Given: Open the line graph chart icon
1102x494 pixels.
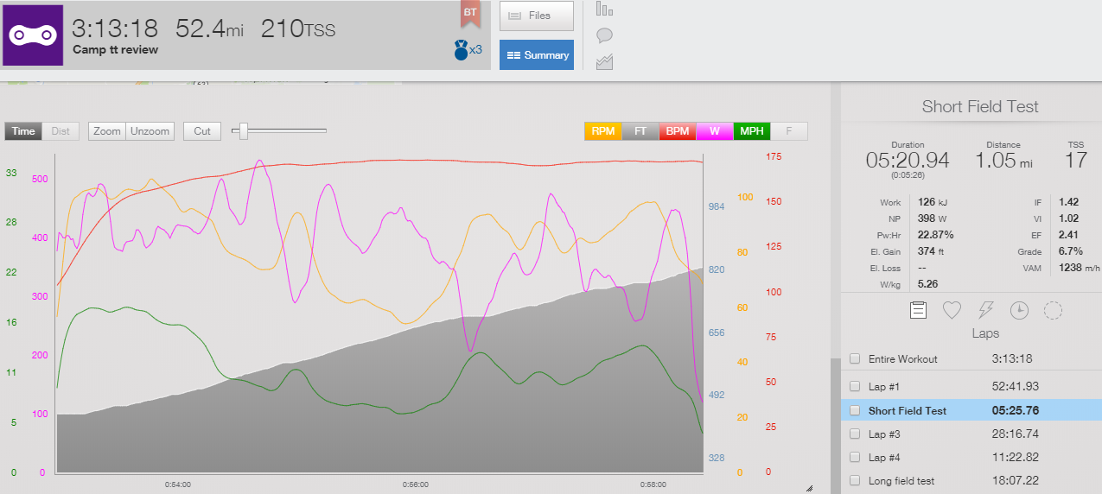Looking at the screenshot, I should point(605,61).
